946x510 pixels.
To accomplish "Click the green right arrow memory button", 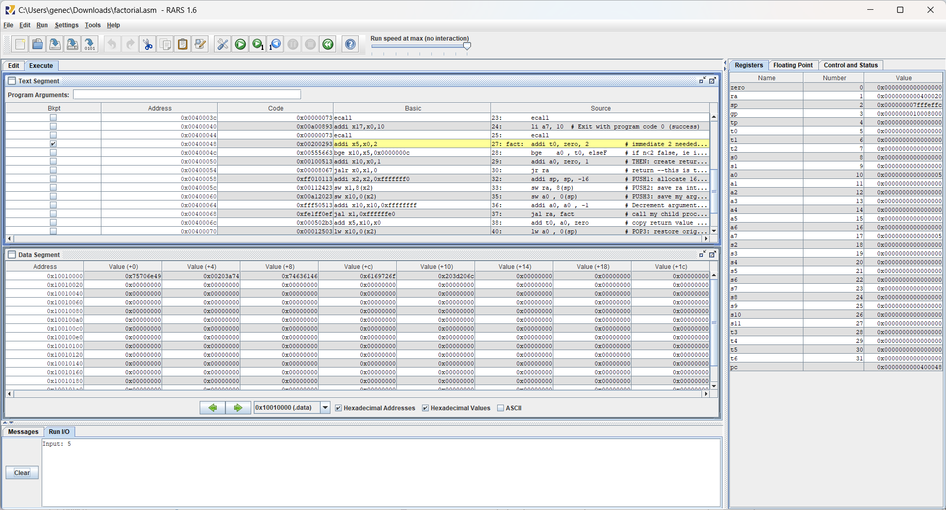I will [x=238, y=408].
